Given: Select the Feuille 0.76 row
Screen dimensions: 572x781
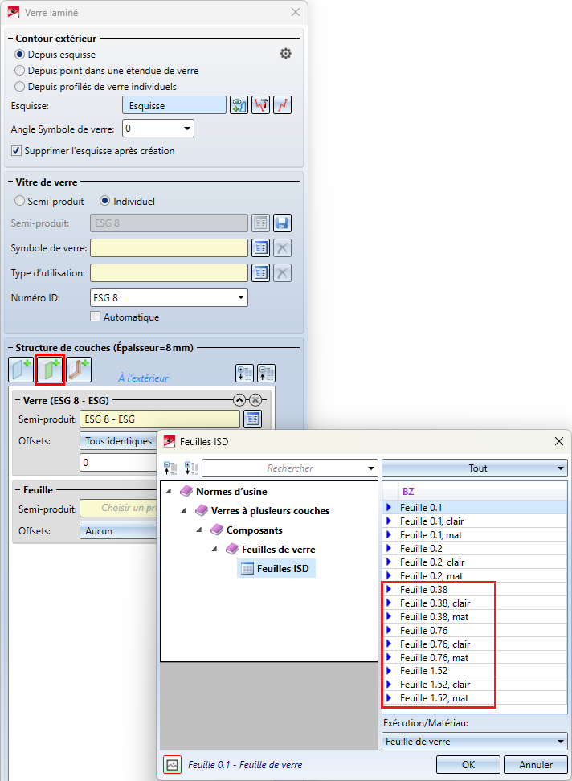Looking at the screenshot, I should coord(475,630).
